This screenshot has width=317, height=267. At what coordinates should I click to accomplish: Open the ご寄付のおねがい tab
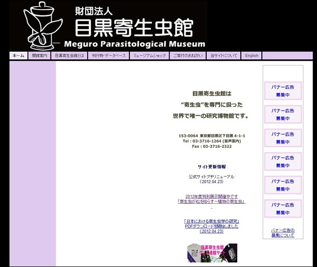(x=188, y=55)
